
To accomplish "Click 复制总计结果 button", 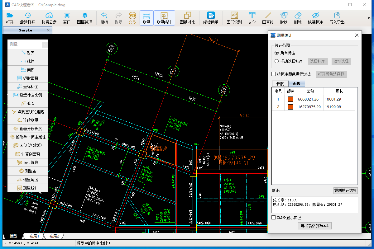I will 346,190.
